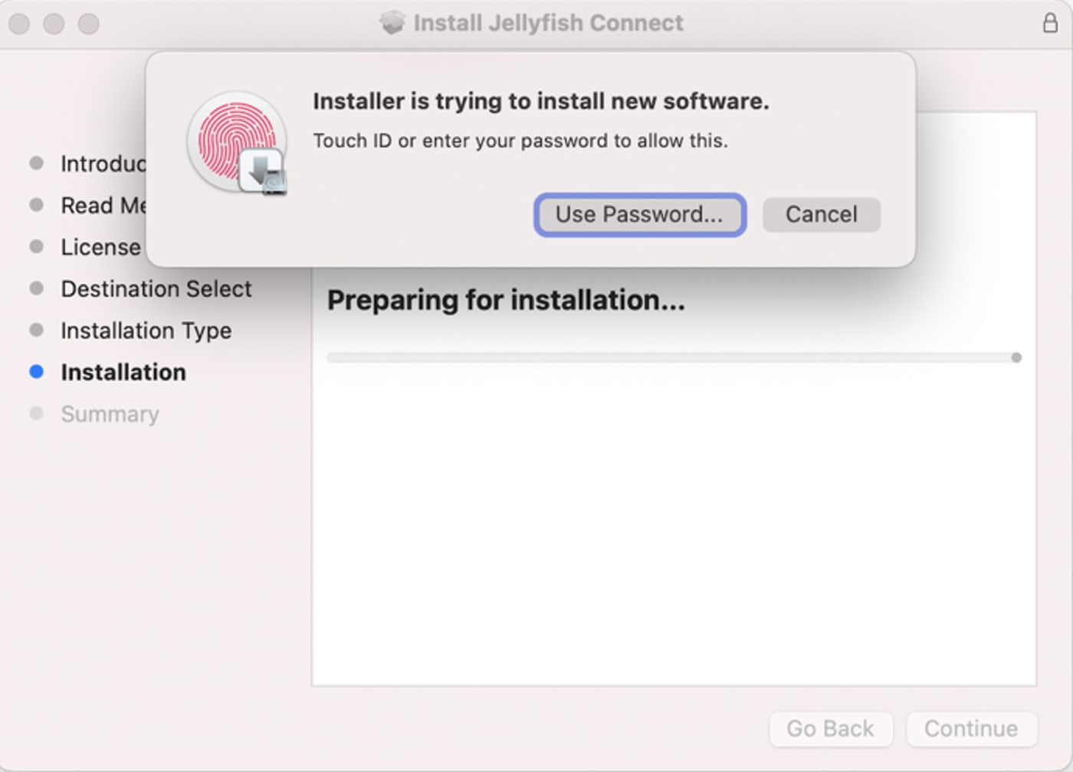The width and height of the screenshot is (1073, 772).
Task: Click the padlock icon in title bar
Action: coord(1049,23)
